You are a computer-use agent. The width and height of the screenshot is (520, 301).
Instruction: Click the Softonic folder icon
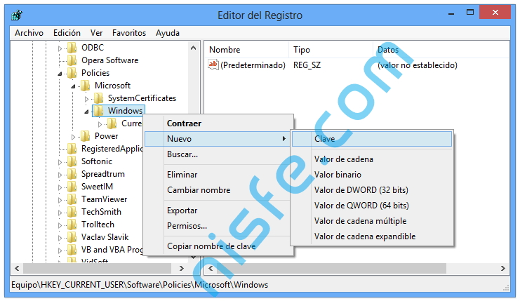coord(72,161)
